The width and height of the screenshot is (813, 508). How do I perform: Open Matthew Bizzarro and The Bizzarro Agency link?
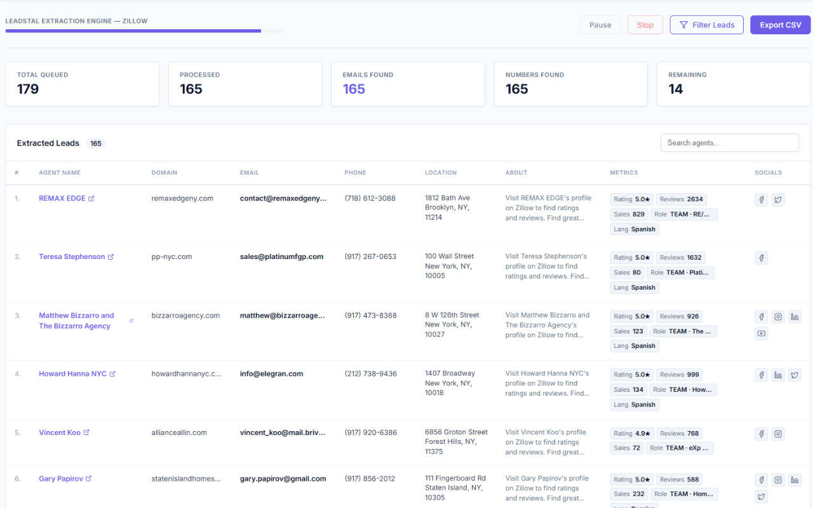point(76,321)
